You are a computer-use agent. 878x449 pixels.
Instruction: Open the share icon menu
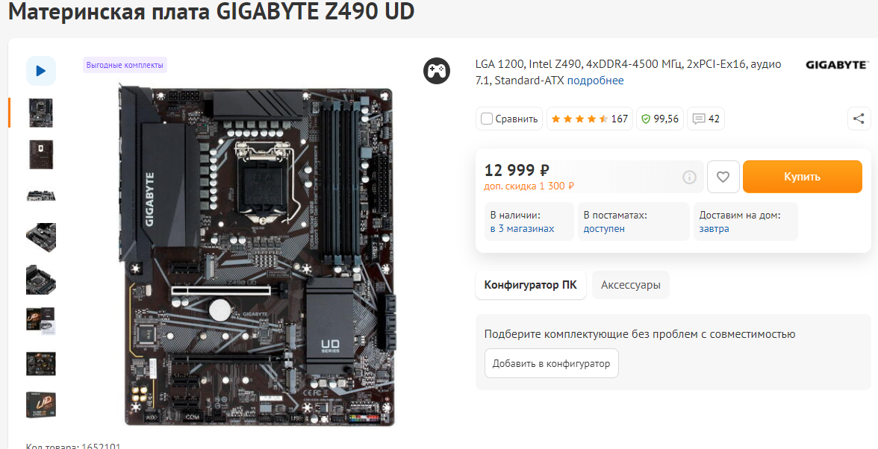tap(859, 119)
